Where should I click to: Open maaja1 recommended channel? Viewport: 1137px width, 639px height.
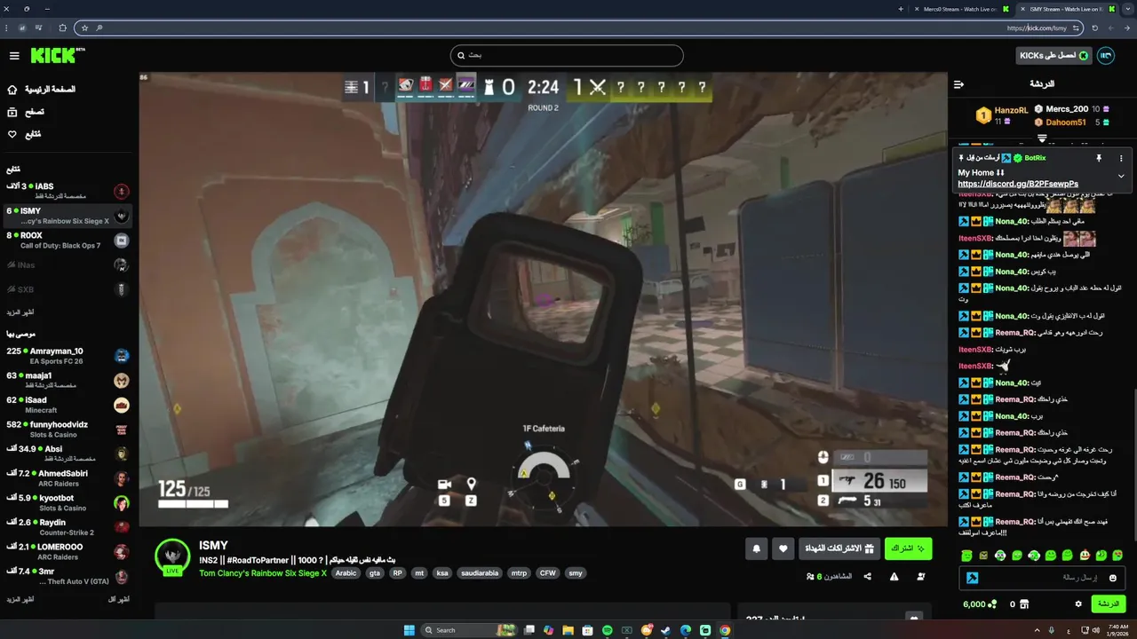68,380
